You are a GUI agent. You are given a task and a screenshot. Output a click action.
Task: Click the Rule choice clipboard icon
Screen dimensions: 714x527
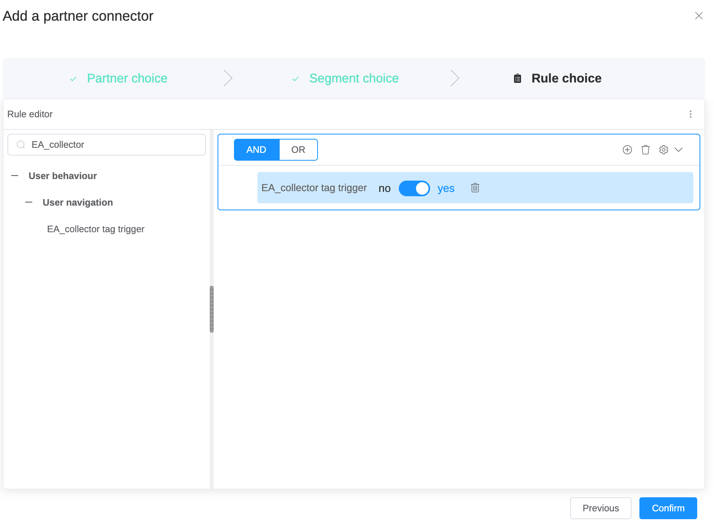tap(518, 78)
